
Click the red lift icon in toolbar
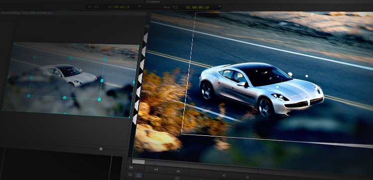tap(140, 168)
